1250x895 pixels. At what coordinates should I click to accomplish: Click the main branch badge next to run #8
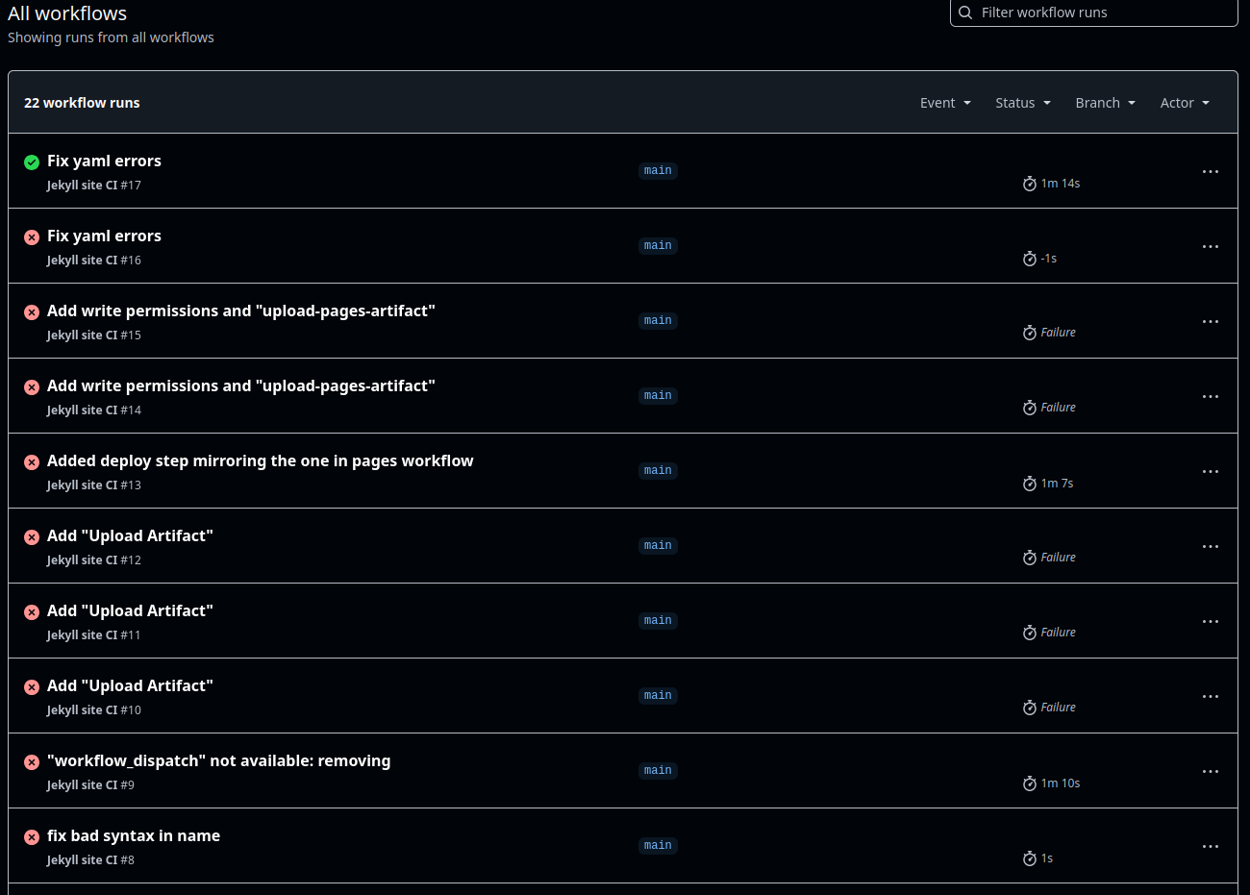click(x=658, y=845)
